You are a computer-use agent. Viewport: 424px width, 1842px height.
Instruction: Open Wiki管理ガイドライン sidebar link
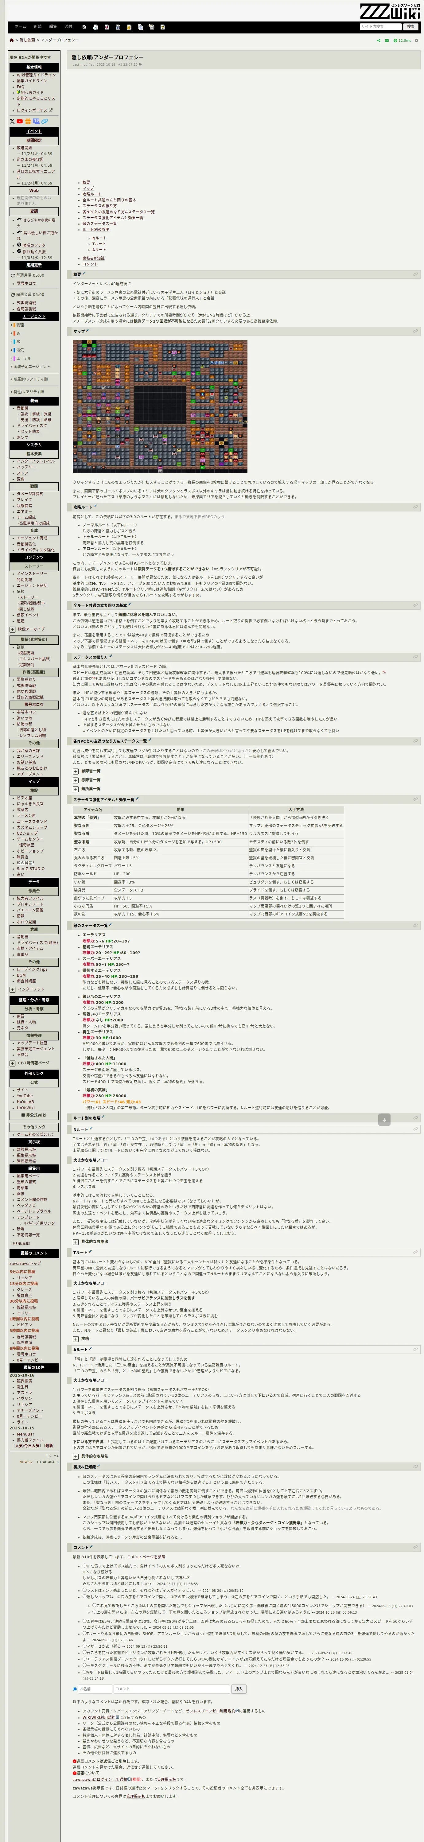coord(37,75)
